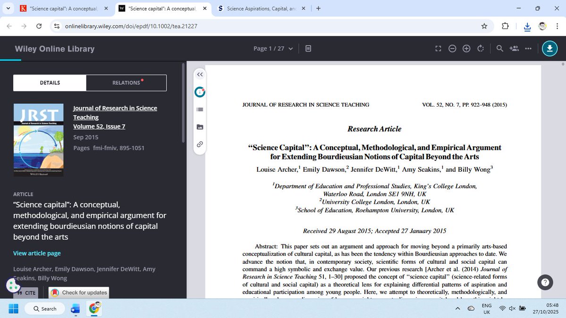Zoom in on the PDF
566x318 pixels.
click(466, 49)
